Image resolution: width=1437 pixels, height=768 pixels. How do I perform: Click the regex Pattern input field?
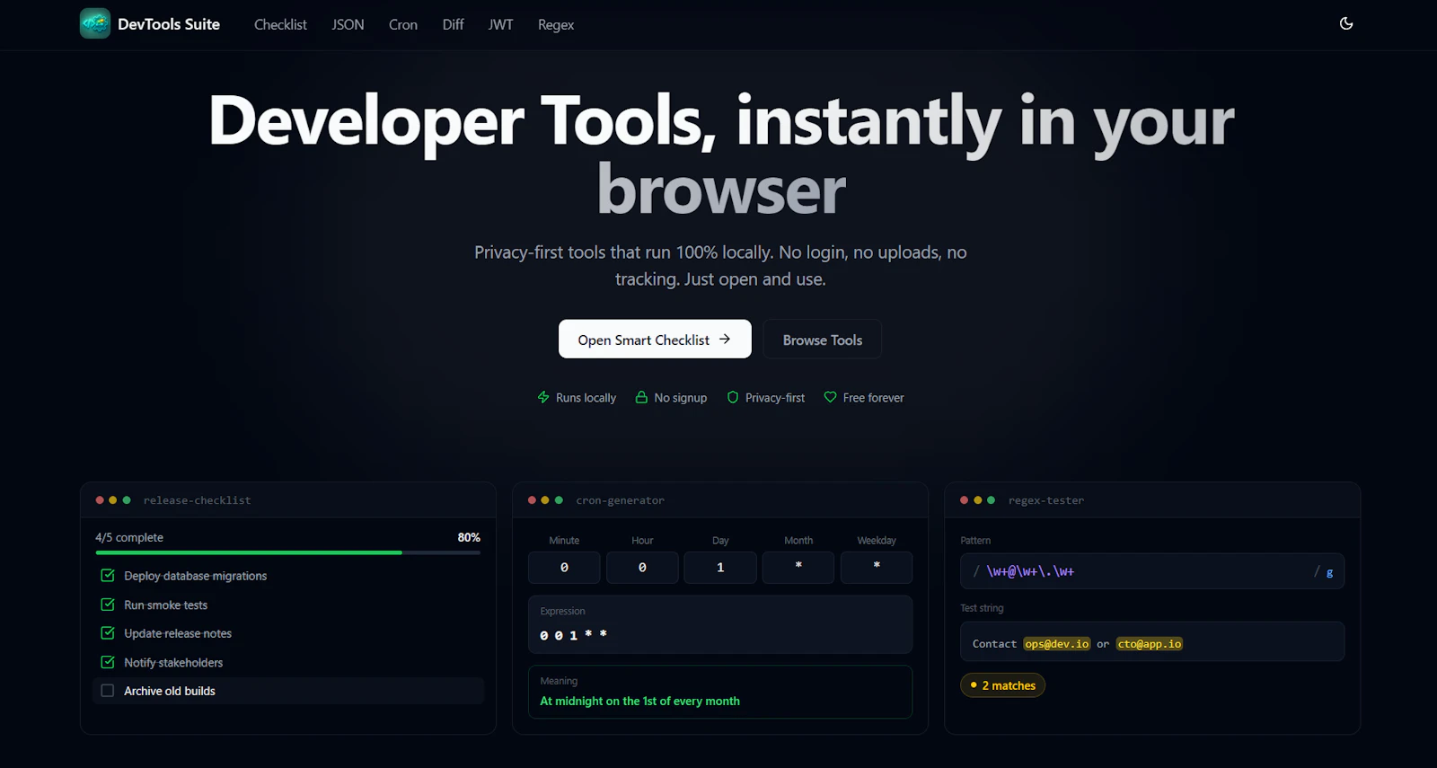click(1152, 571)
